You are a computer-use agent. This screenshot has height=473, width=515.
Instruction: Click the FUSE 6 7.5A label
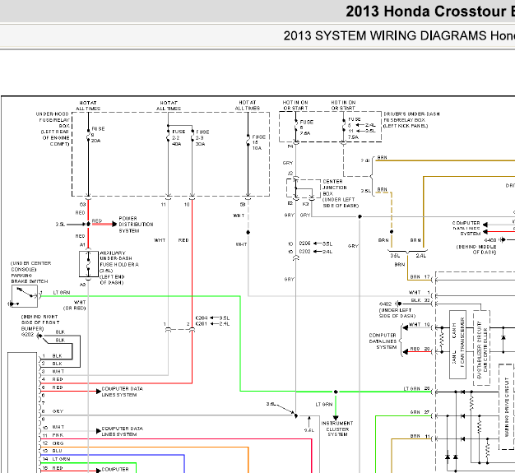coord(306,128)
